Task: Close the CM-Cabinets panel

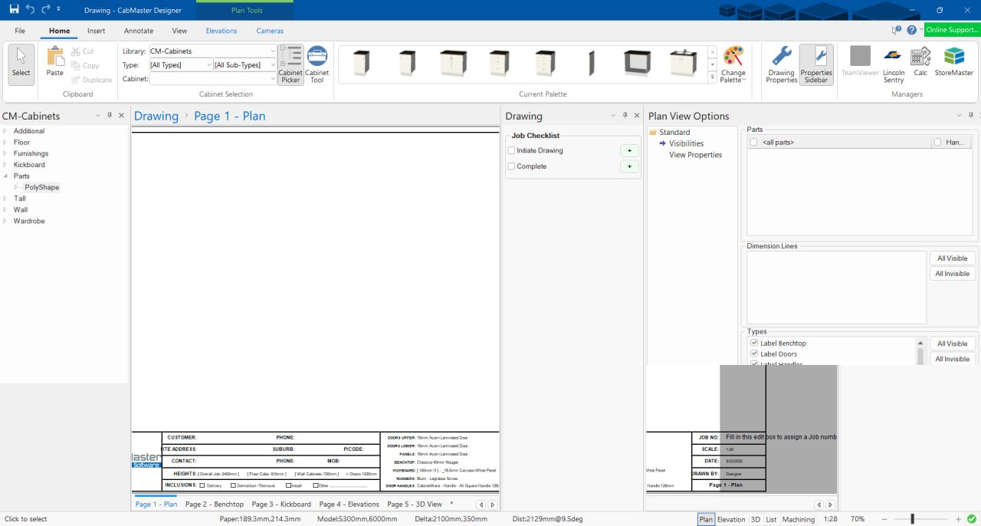Action: [x=121, y=116]
